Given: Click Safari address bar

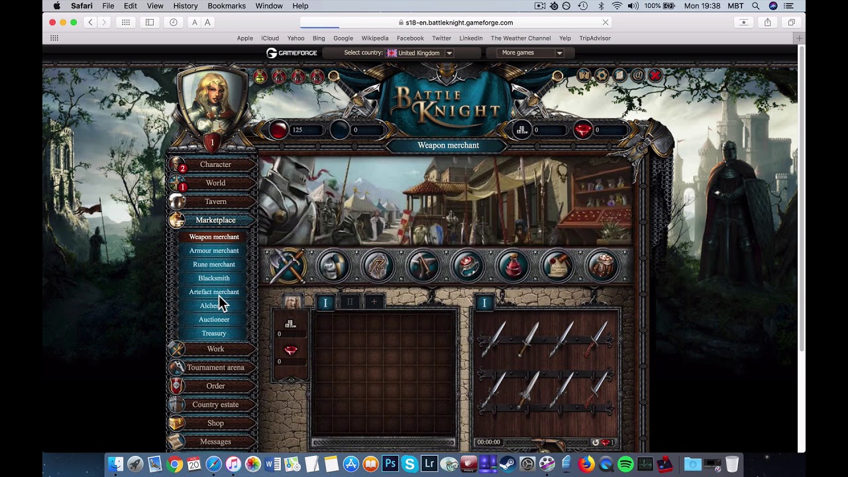Looking at the screenshot, I should tap(456, 23).
